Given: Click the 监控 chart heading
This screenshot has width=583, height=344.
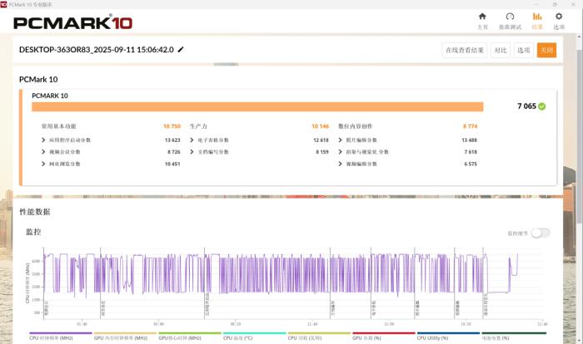Looking at the screenshot, I should [33, 232].
